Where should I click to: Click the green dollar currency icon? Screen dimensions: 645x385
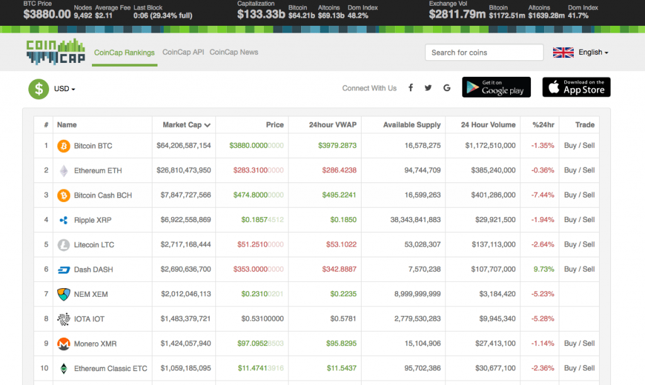[x=38, y=89]
